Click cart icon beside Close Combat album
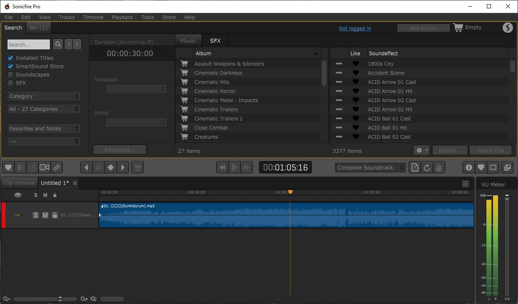 (184, 127)
